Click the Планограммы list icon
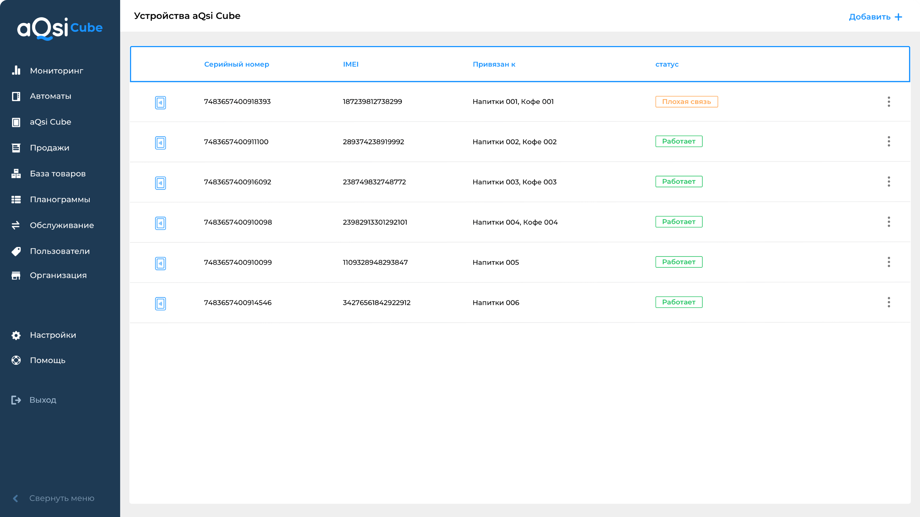920x517 pixels. coord(16,199)
